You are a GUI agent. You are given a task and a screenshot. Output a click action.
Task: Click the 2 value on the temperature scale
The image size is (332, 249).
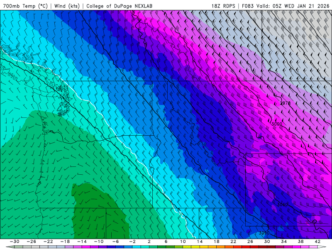(149, 242)
